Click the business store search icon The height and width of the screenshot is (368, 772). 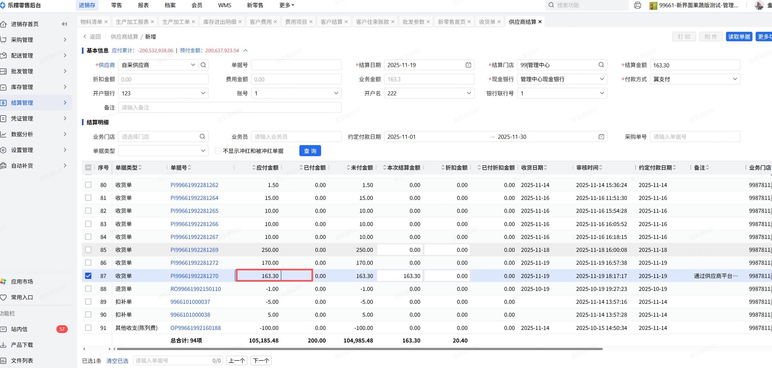click(x=202, y=137)
